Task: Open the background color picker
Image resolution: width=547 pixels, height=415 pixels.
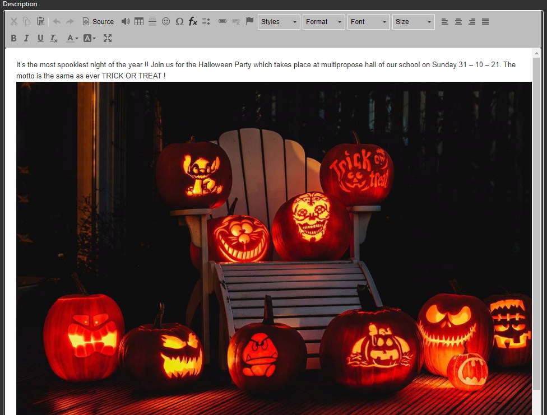Action: pos(89,38)
